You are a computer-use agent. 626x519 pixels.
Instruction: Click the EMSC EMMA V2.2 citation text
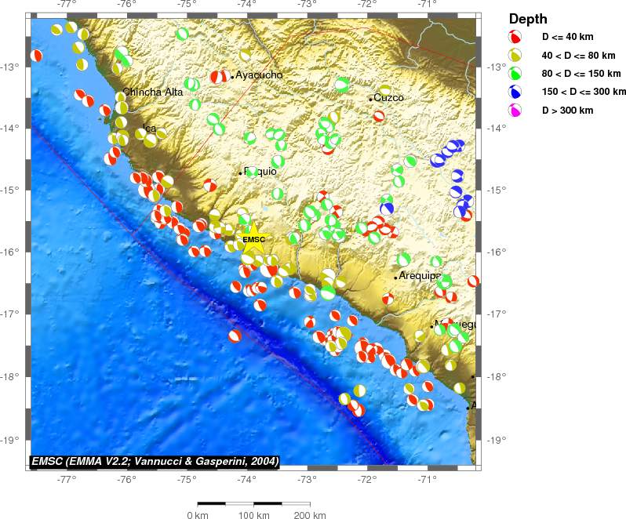point(155,461)
